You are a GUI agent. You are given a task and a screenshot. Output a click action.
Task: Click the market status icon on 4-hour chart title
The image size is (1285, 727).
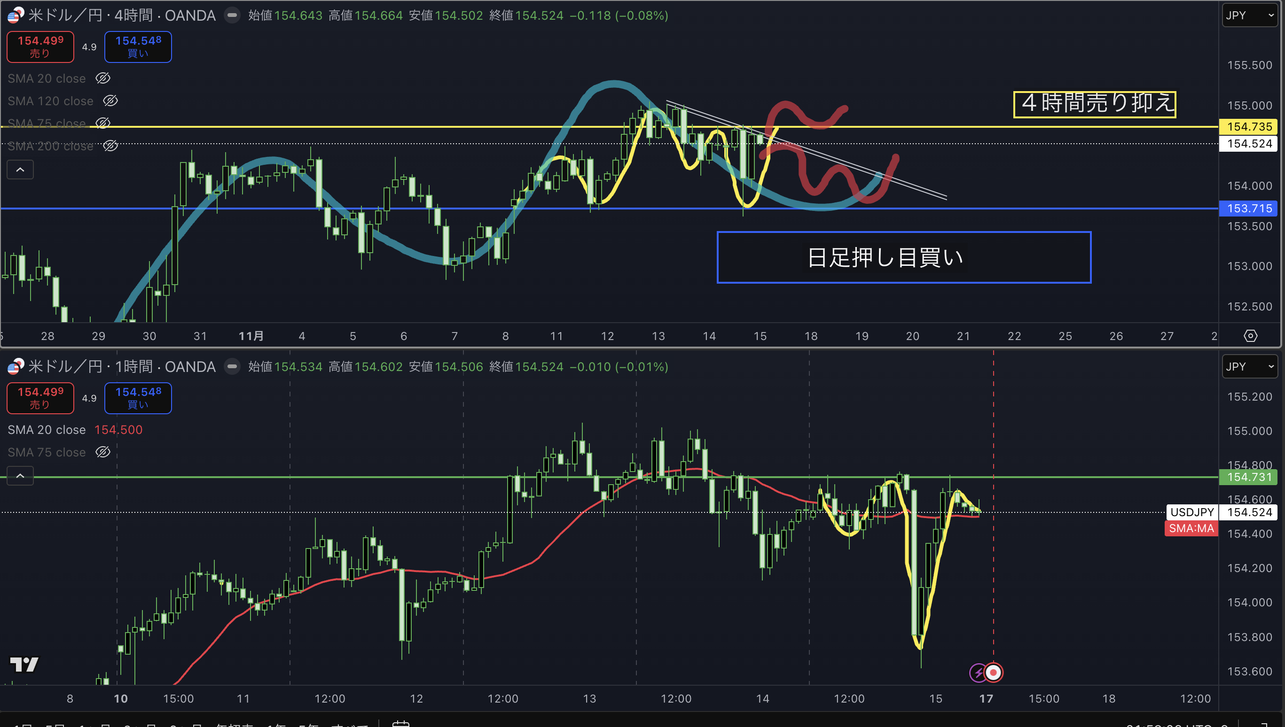coord(232,15)
